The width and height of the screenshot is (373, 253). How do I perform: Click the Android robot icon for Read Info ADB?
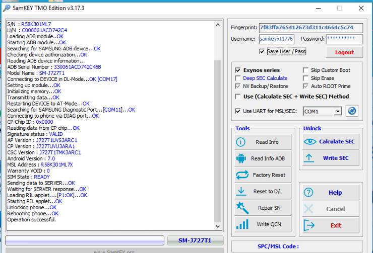(x=241, y=158)
